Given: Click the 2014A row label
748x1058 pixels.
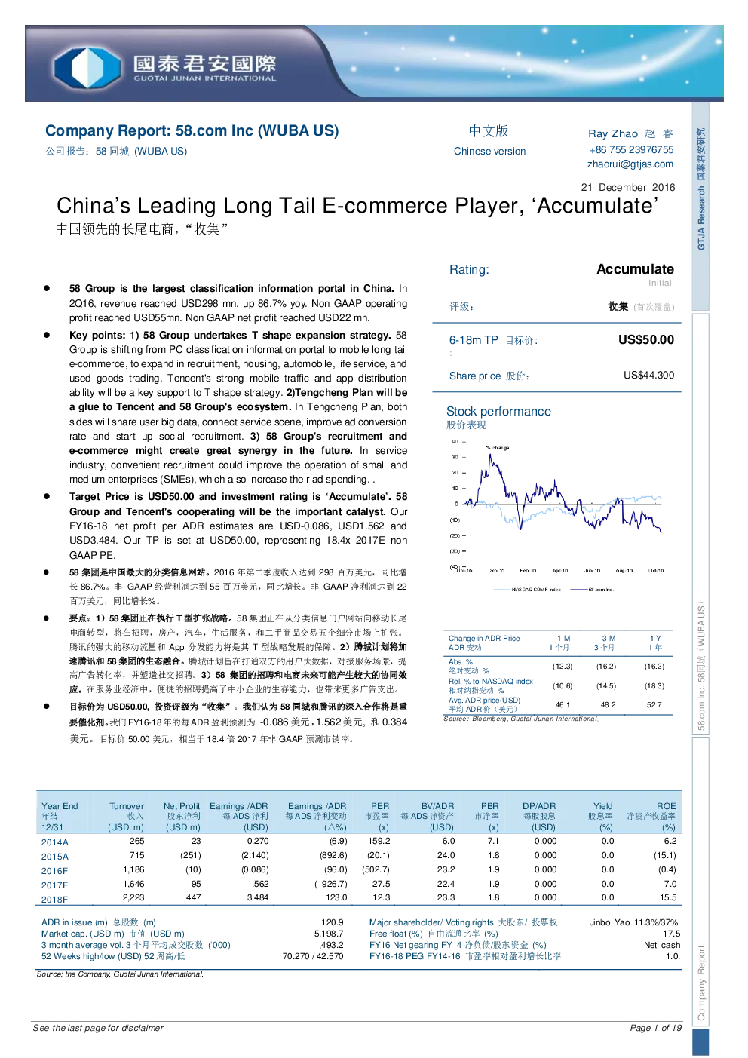Looking at the screenshot, I should pyautogui.click(x=54, y=842).
